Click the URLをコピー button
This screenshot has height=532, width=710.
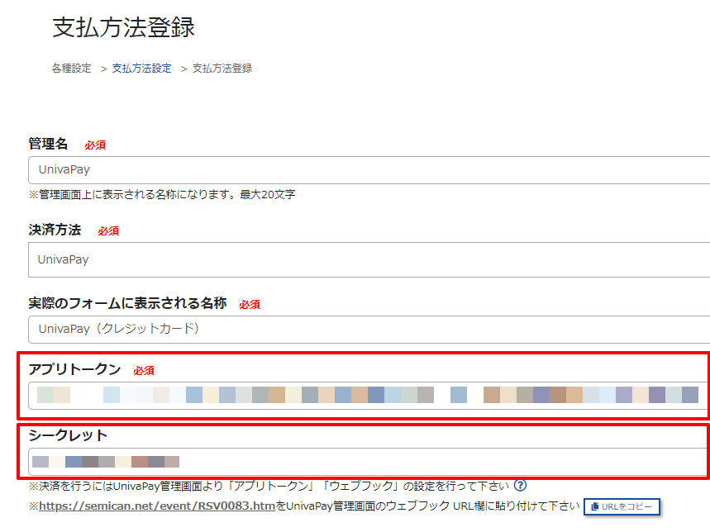(622, 506)
